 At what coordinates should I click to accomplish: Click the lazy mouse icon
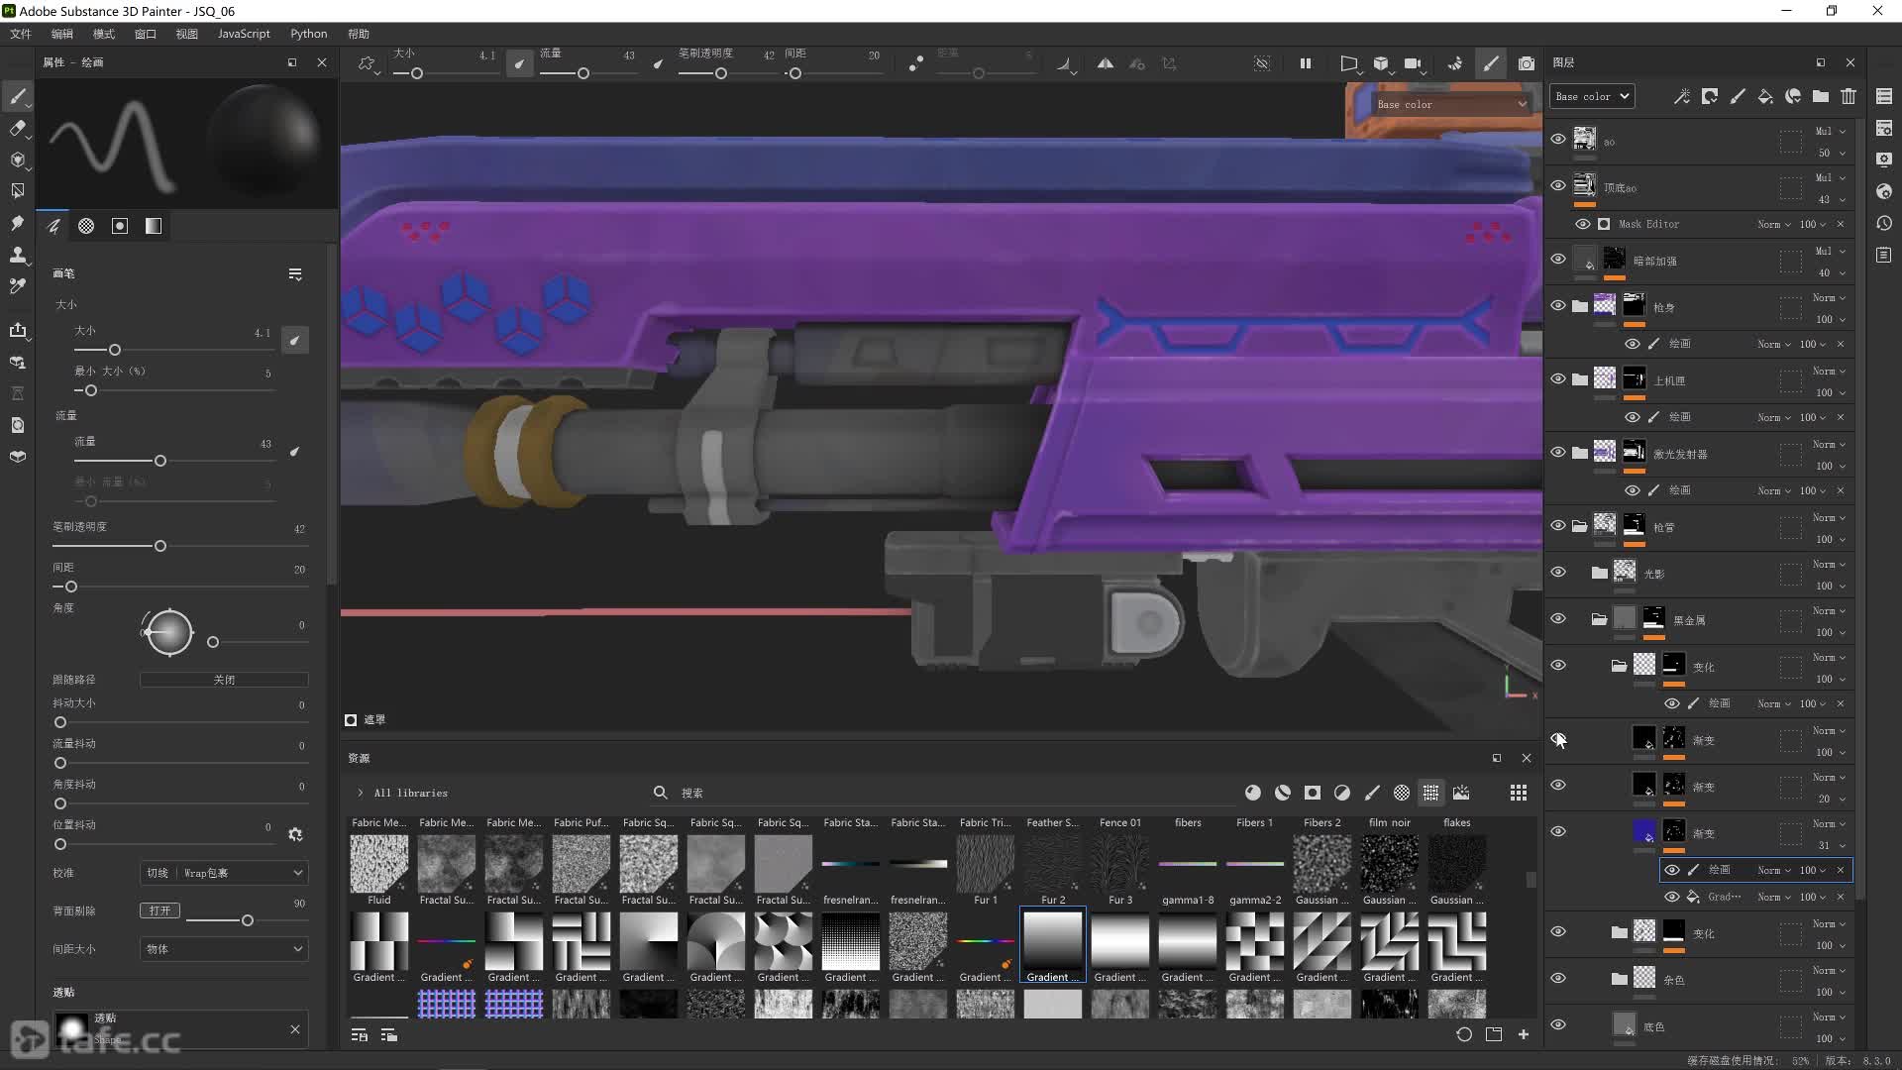point(915,63)
